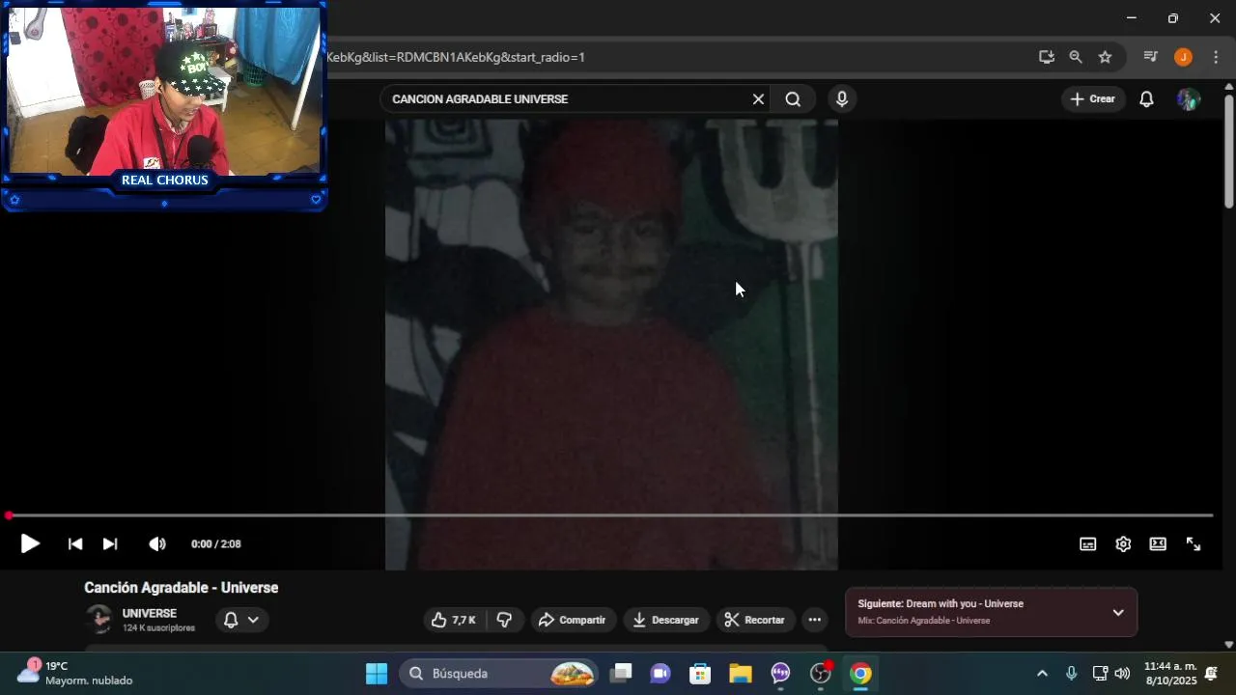Screen dimensions: 1236x695
Task: Open YouTube notifications bell
Action: [1146, 99]
